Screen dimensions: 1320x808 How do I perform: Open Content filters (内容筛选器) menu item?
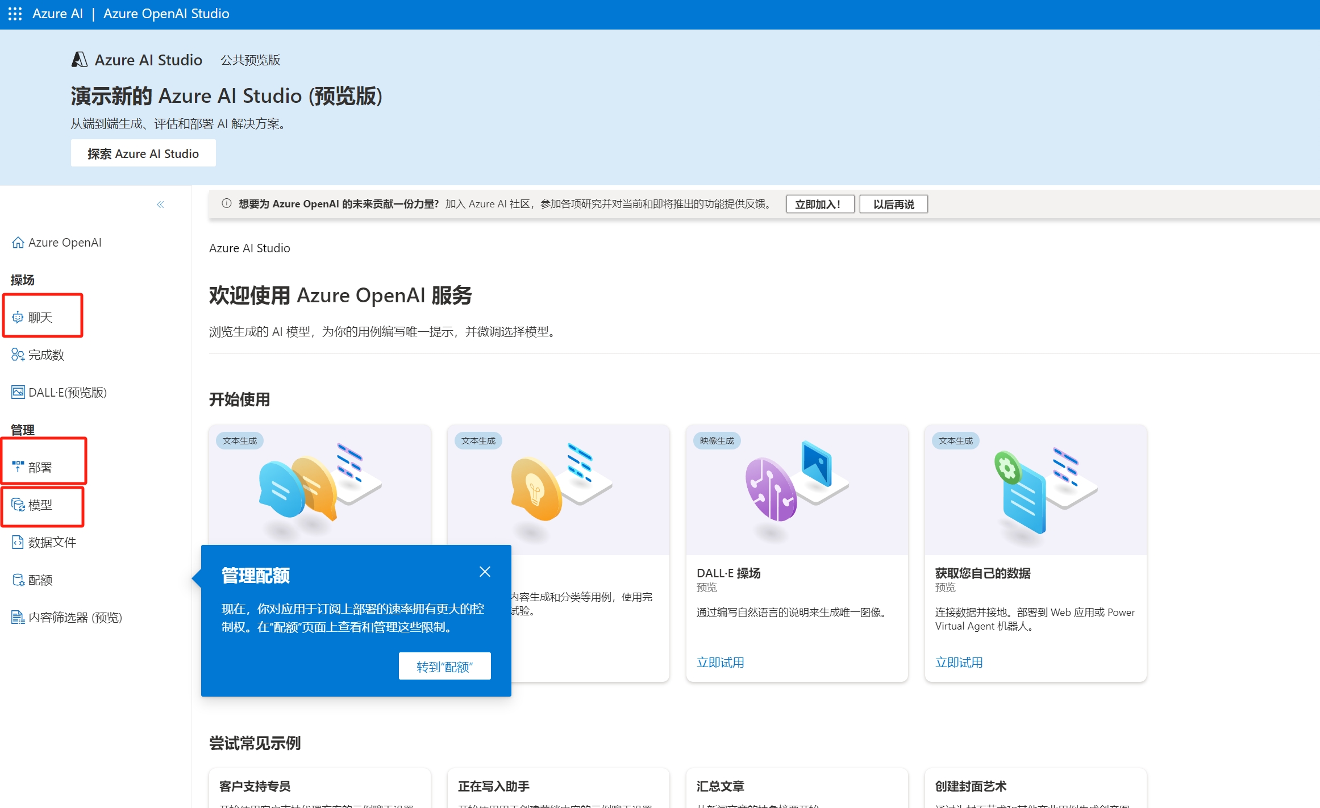click(x=75, y=618)
